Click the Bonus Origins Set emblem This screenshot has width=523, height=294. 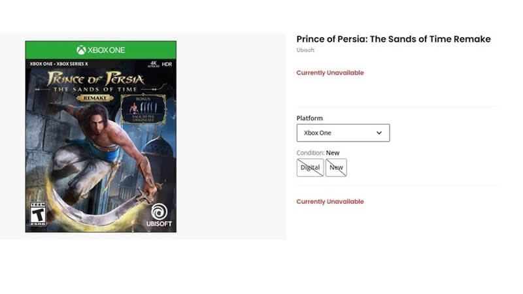[143, 110]
